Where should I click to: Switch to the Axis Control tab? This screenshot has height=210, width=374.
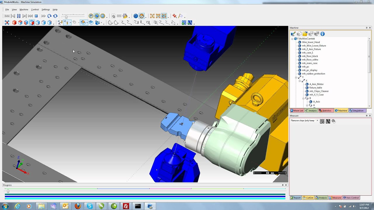(x=351, y=198)
